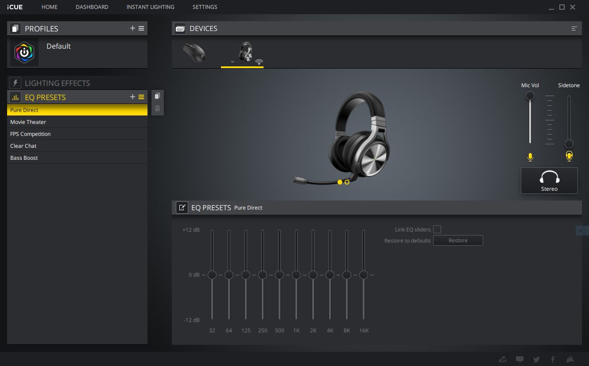Click the Default profile name

tap(58, 46)
